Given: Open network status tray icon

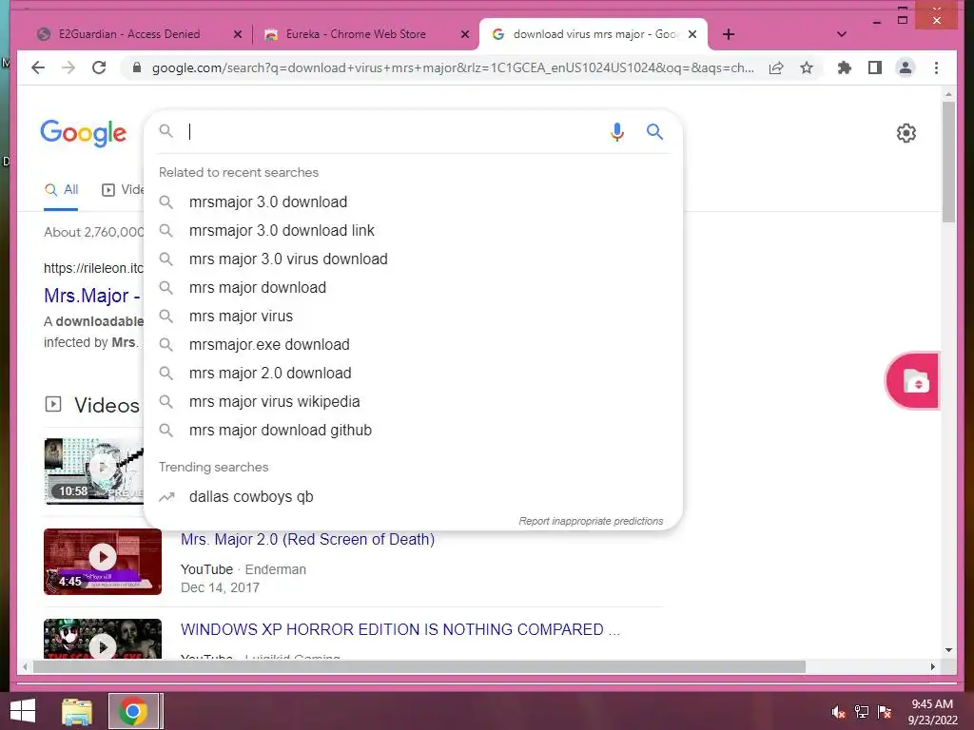Looking at the screenshot, I should pyautogui.click(x=862, y=712).
